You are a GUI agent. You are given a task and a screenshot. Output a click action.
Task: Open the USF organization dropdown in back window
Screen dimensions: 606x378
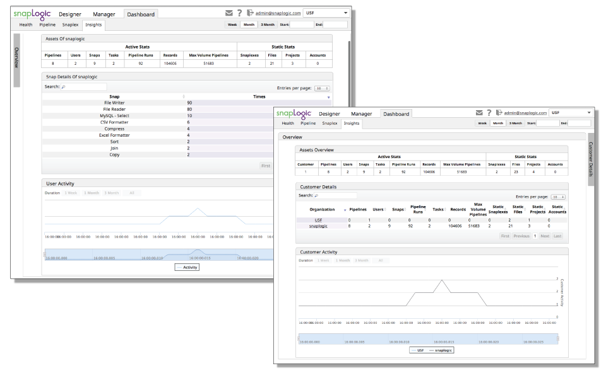tap(326, 13)
